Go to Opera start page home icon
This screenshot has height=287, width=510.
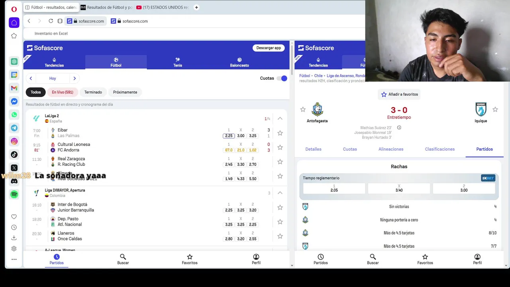click(x=14, y=23)
